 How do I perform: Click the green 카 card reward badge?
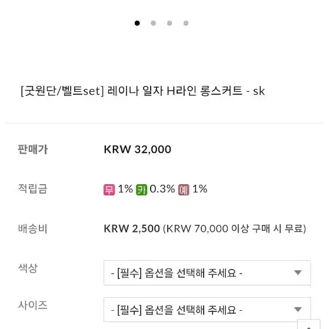coord(142,190)
